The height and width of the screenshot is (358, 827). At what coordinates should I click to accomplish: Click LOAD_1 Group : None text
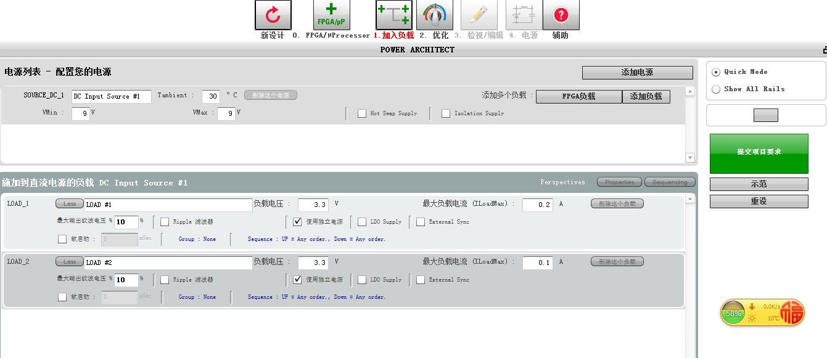tap(197, 239)
